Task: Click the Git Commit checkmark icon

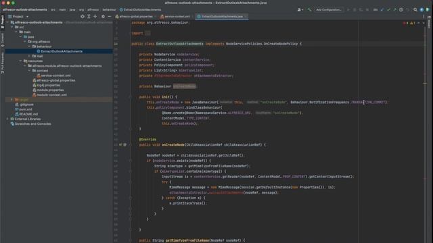Action: tap(388, 9)
